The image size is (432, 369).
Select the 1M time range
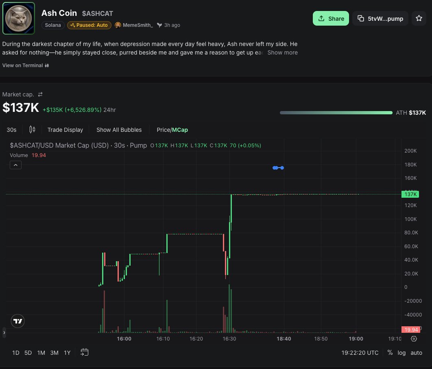(x=41, y=353)
